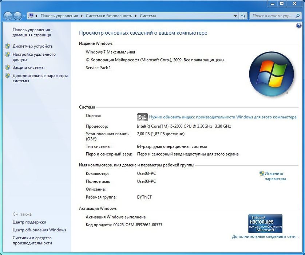Click the computer icon in address bar
Image resolution: width=305 pixels, height=255 pixels.
pyautogui.click(x=31, y=16)
